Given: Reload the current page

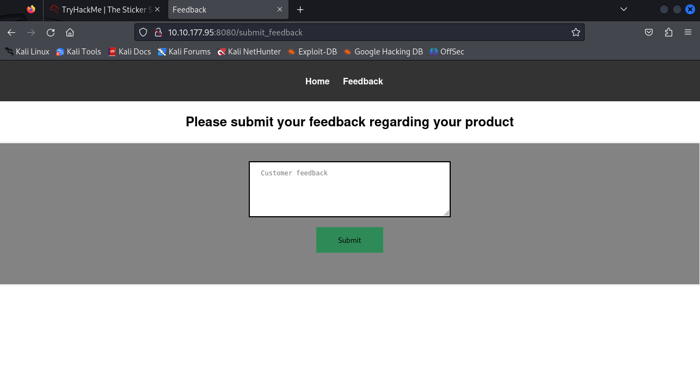Looking at the screenshot, I should pos(51,33).
